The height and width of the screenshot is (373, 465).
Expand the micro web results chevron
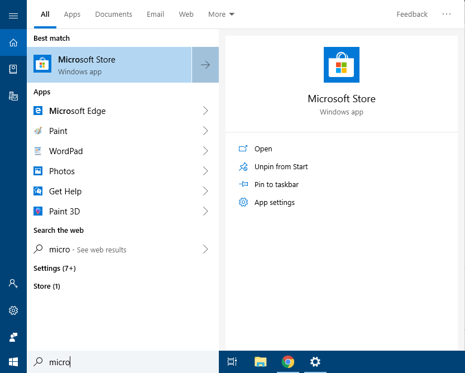pyautogui.click(x=205, y=249)
